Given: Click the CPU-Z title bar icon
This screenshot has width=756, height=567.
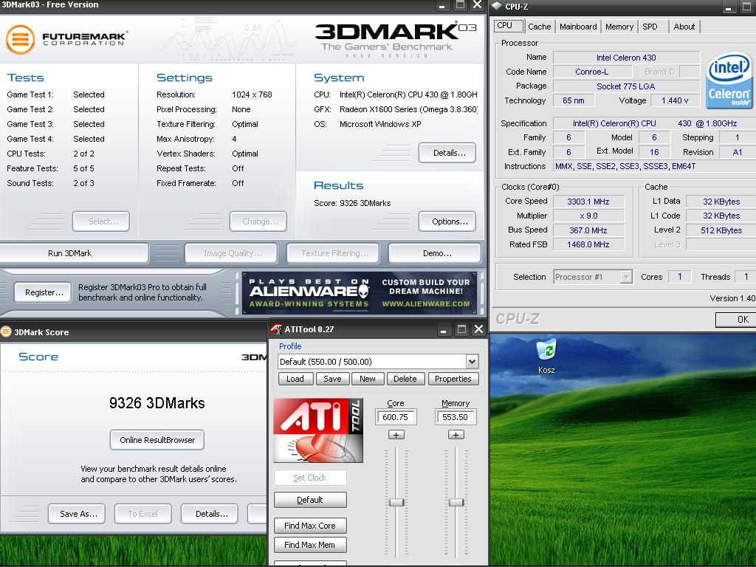Looking at the screenshot, I should 497,6.
